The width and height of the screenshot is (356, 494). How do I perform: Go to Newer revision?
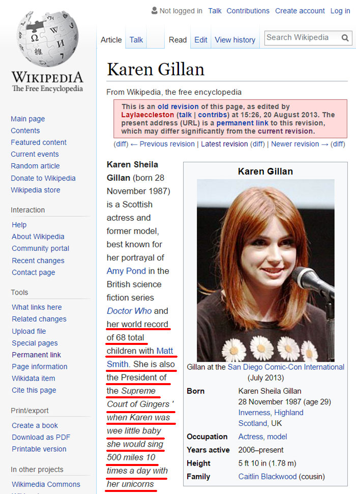pyautogui.click(x=295, y=144)
